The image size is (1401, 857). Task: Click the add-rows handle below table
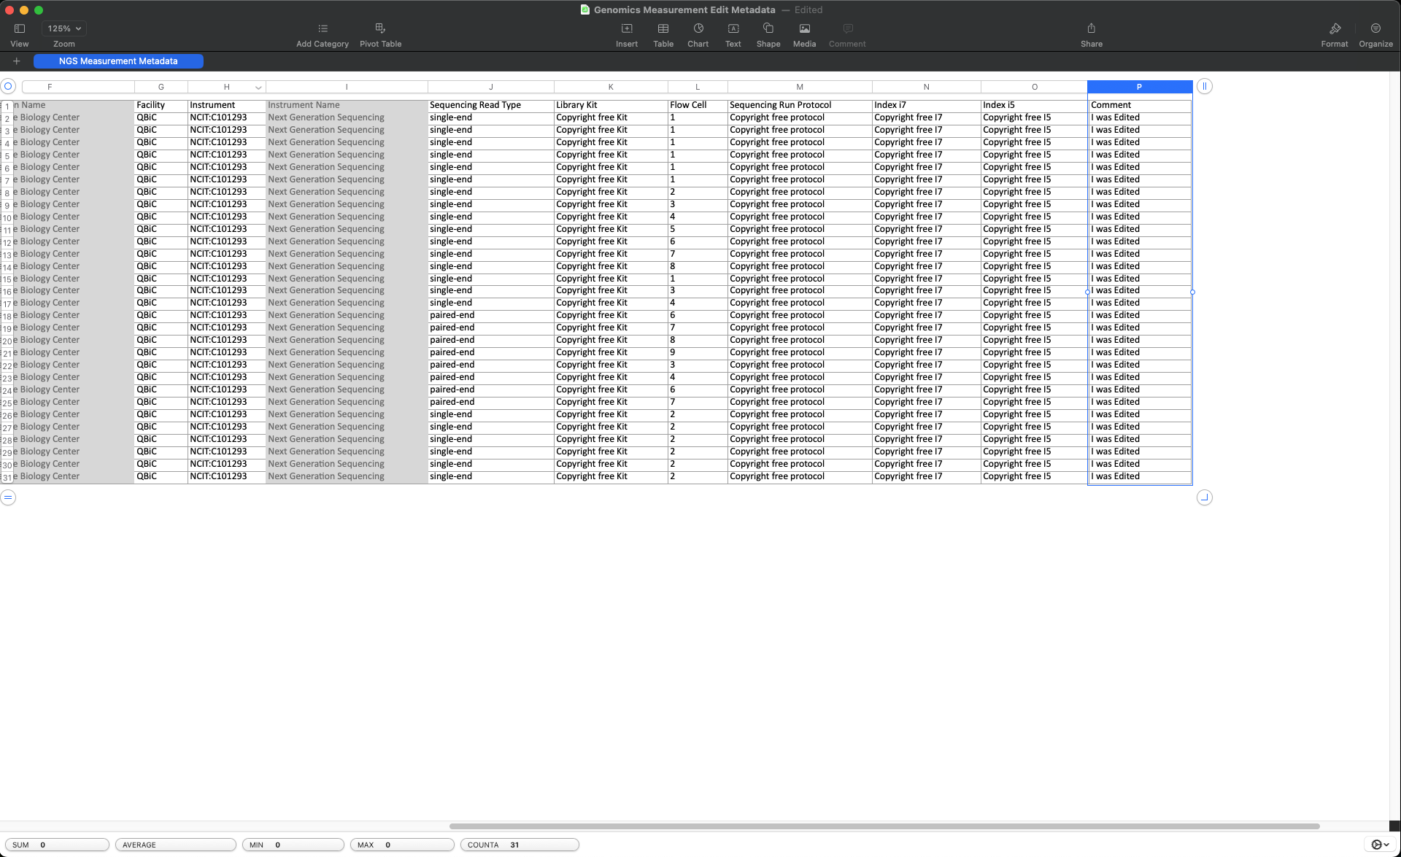[x=8, y=497]
